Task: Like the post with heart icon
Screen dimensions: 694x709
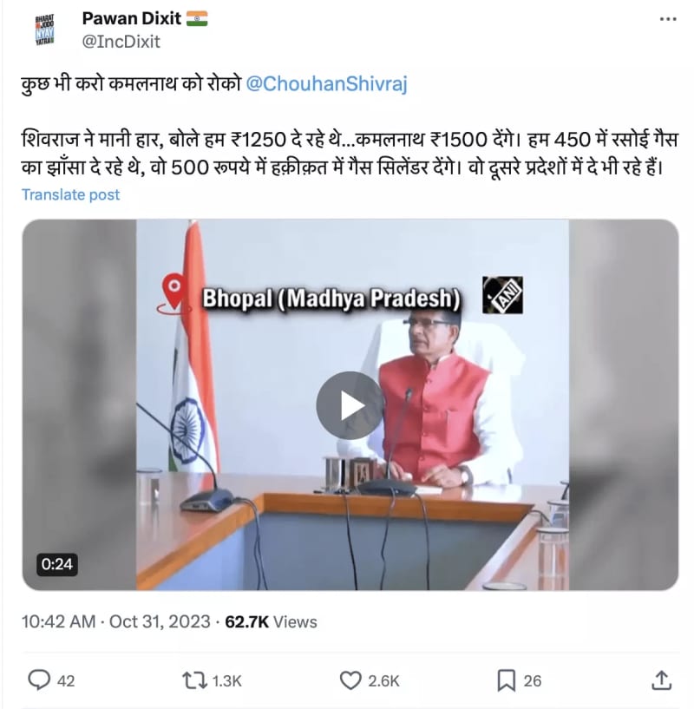Action: coord(350,680)
